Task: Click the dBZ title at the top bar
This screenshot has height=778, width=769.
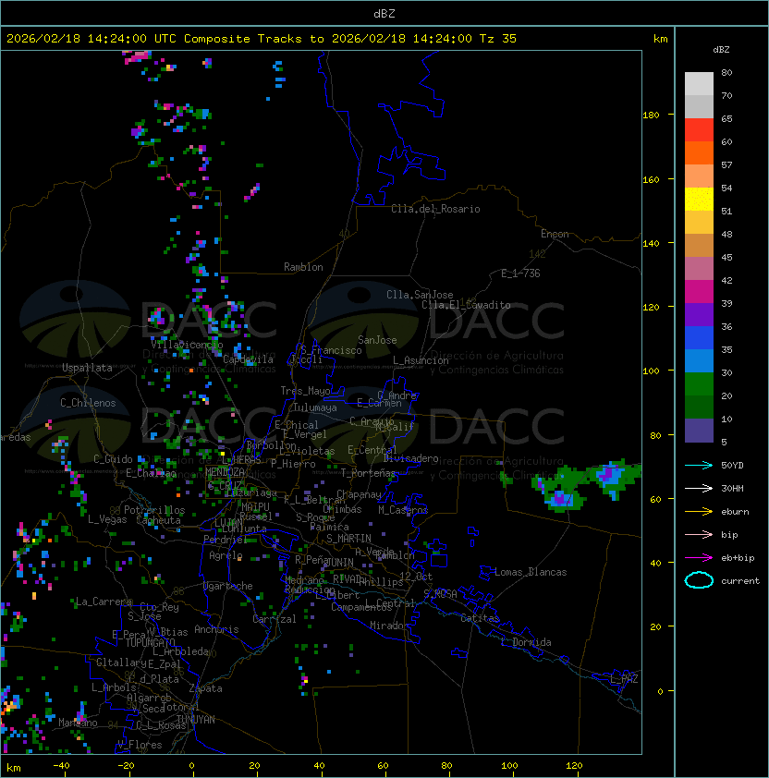Action: pyautogui.click(x=384, y=14)
